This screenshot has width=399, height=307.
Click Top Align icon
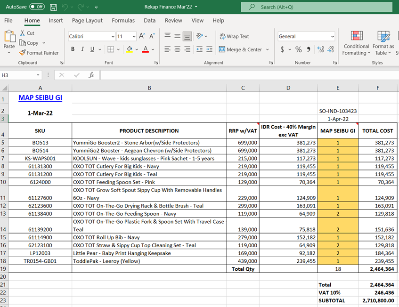pyautogui.click(x=167, y=35)
